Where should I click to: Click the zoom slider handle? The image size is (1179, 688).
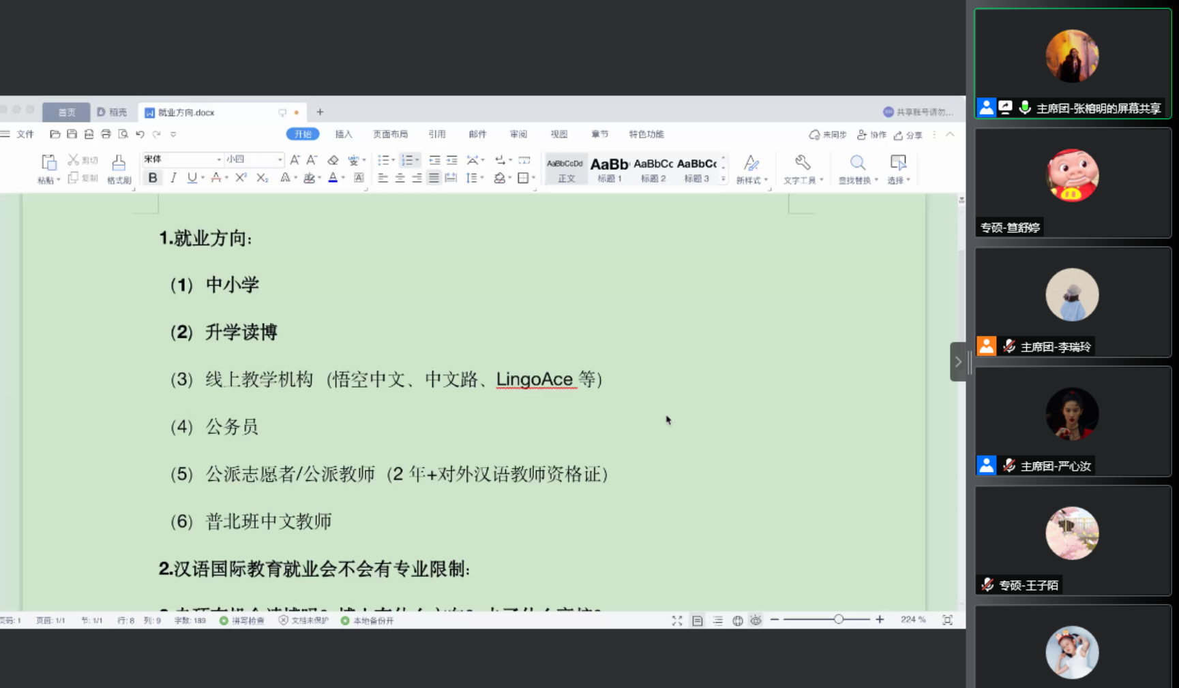pos(838,619)
